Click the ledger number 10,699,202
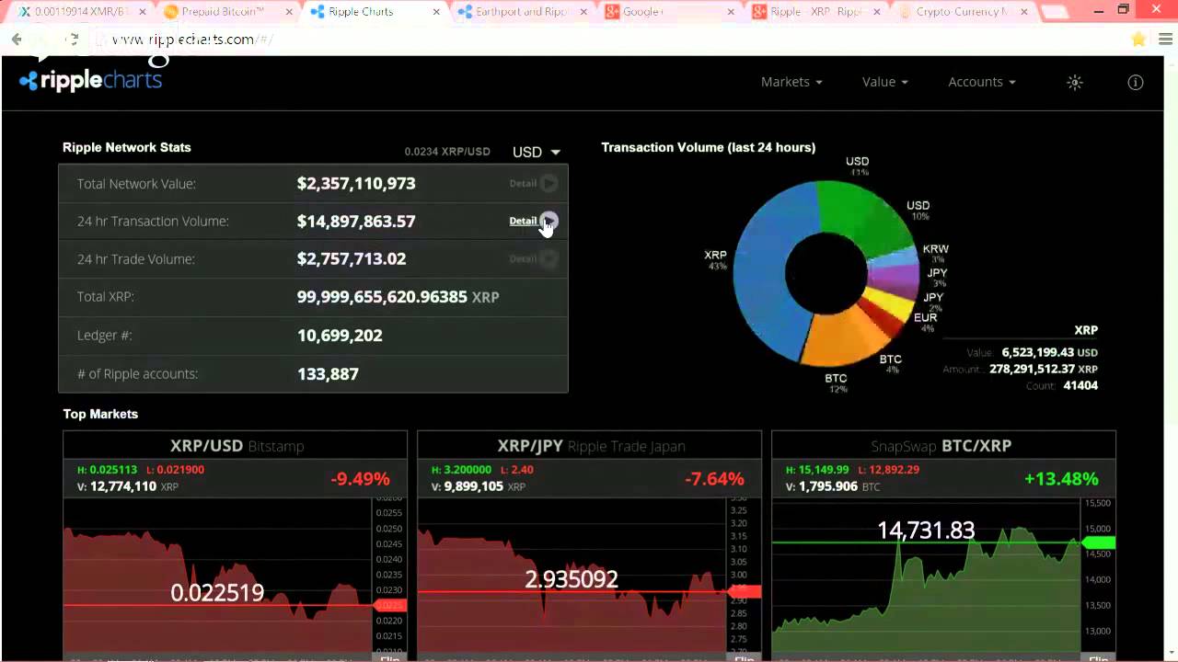Screen dimensions: 1178x662 pyautogui.click(x=340, y=336)
